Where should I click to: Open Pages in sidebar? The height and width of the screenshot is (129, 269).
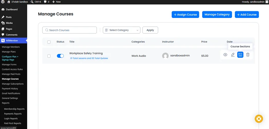[9, 29]
